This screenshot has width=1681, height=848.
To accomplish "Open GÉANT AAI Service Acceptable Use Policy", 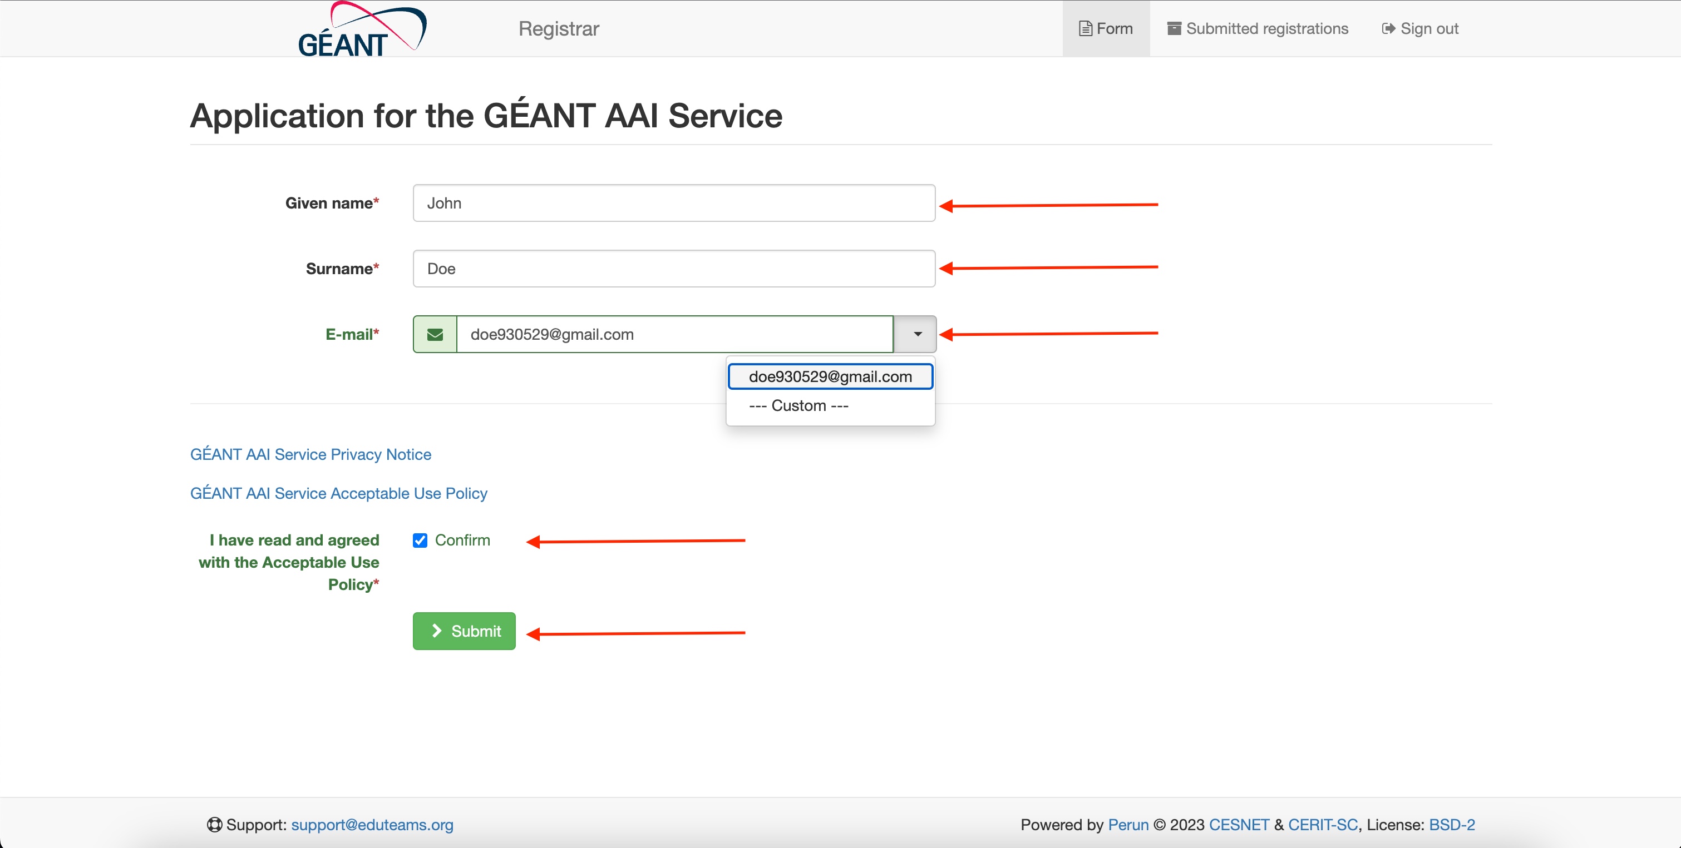I will click(x=339, y=494).
